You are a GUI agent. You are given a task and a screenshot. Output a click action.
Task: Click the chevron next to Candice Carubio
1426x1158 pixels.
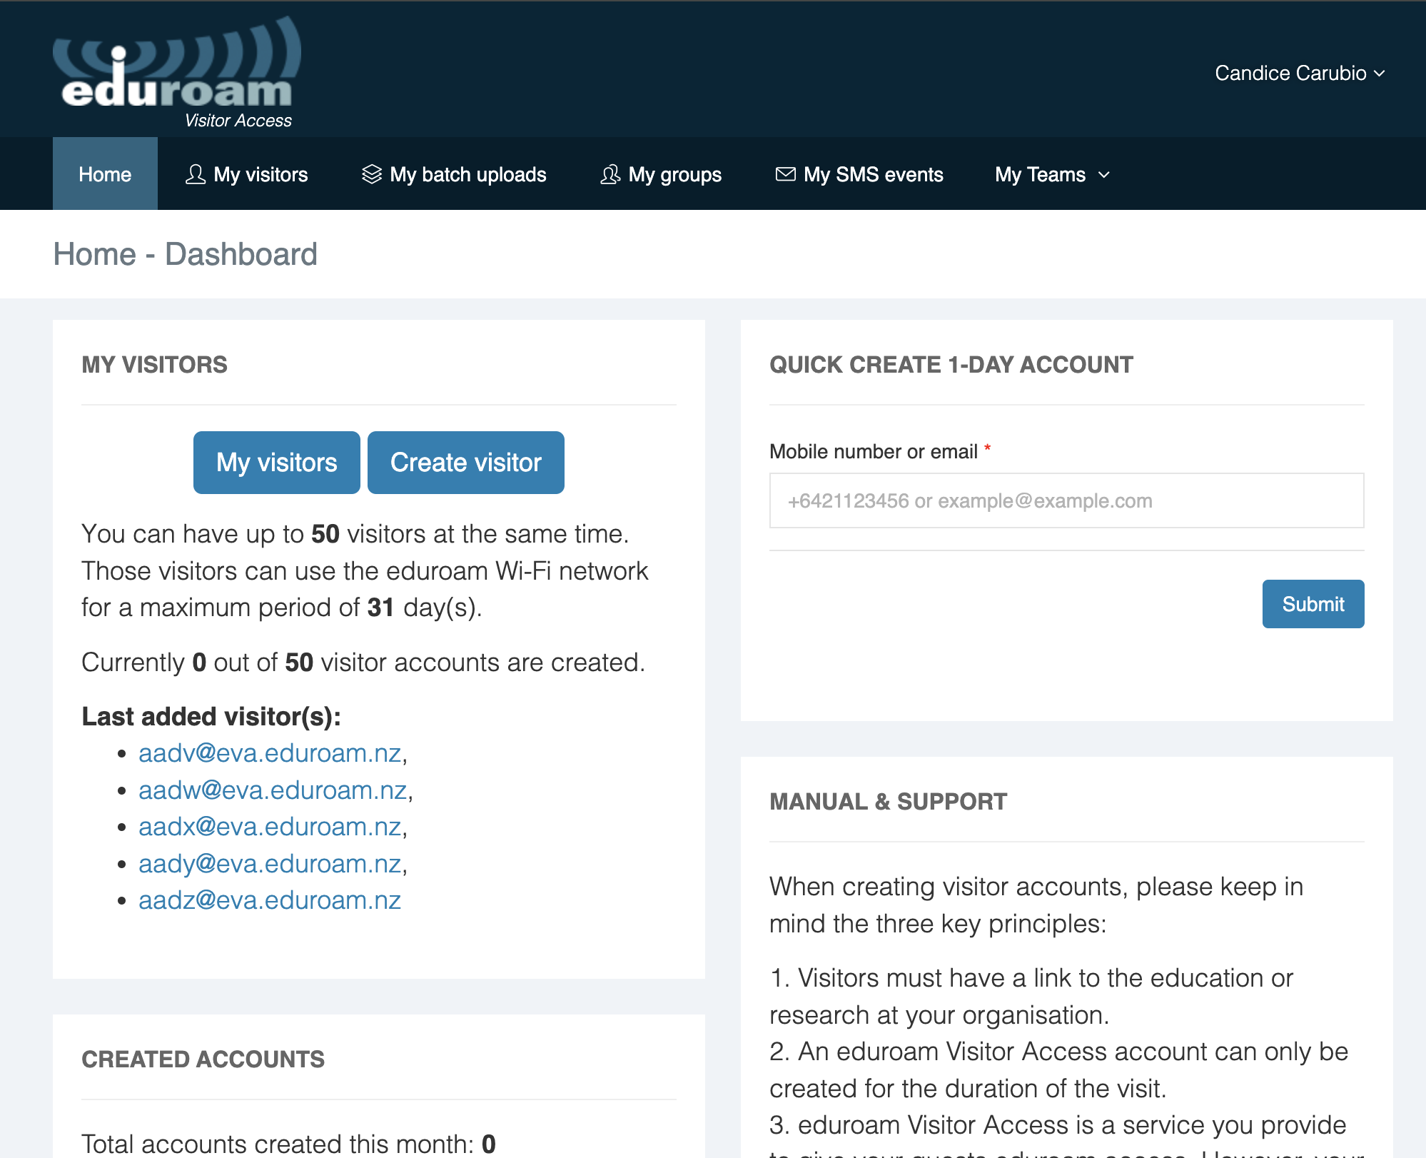pyautogui.click(x=1380, y=74)
